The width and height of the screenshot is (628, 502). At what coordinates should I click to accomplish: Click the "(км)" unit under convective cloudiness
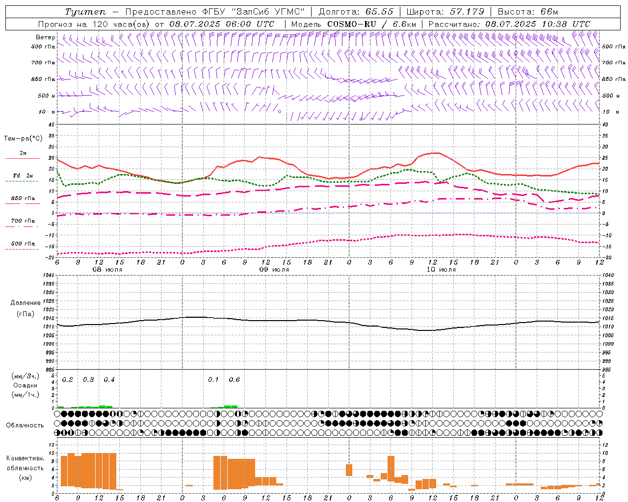(x=25, y=477)
